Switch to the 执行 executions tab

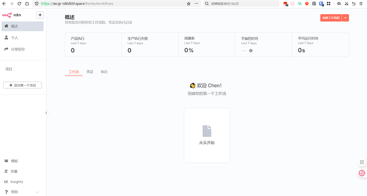pos(104,72)
